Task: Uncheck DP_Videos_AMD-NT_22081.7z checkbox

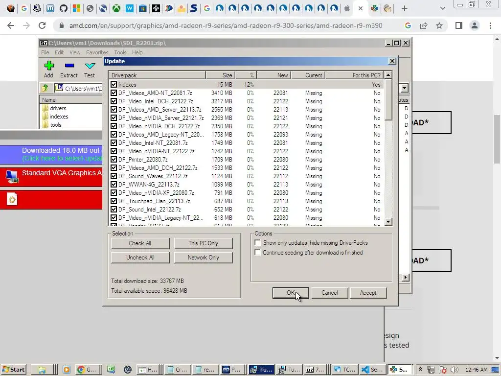Action: [114, 93]
